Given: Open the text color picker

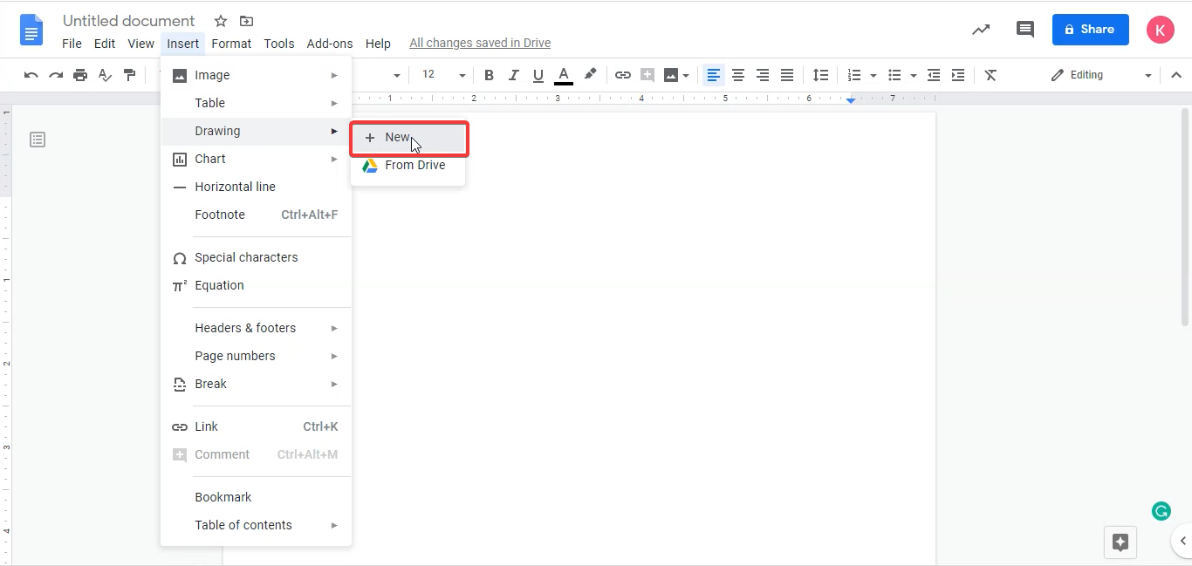Looking at the screenshot, I should pyautogui.click(x=564, y=75).
